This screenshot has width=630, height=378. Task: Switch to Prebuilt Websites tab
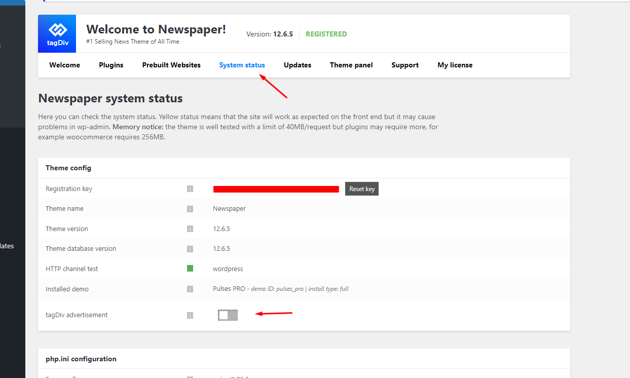tap(171, 65)
